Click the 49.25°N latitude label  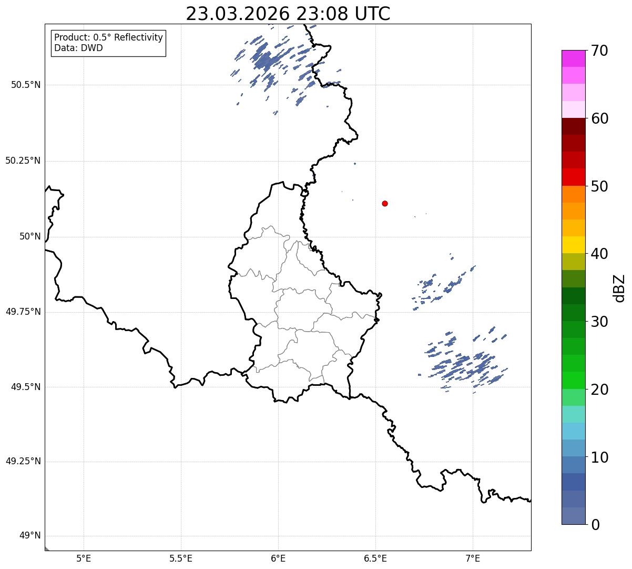(23, 461)
